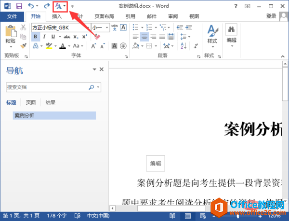Toggle subscript formatting
This screenshot has width=289, height=221.
coord(76,37)
